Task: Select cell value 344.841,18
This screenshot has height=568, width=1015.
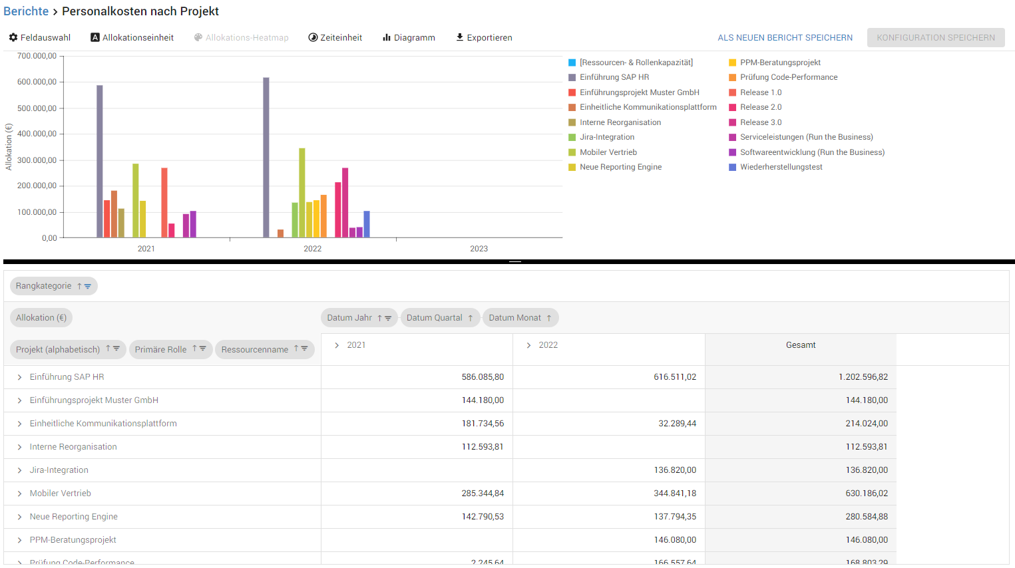Action: click(x=675, y=494)
